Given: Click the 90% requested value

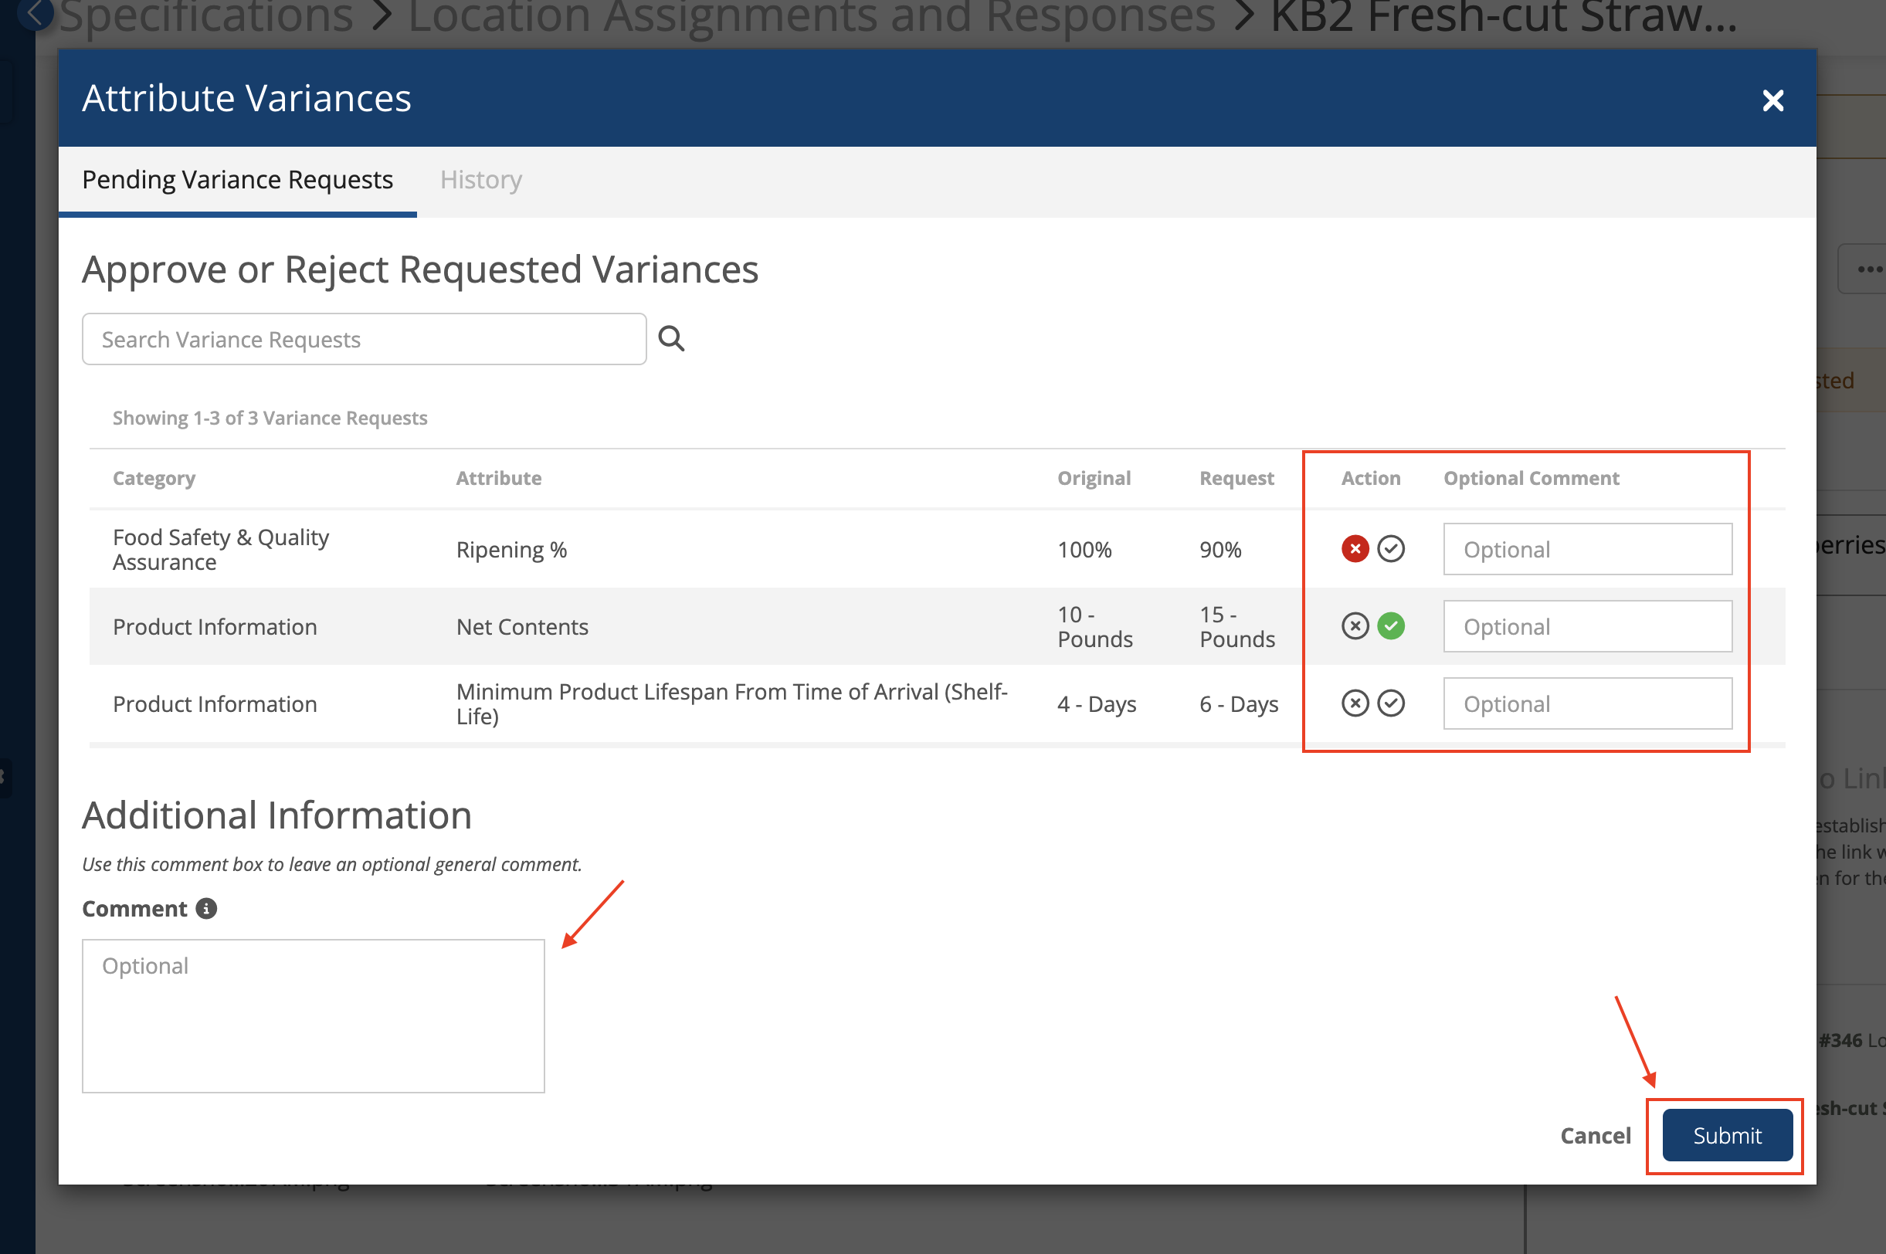Looking at the screenshot, I should pos(1220,550).
